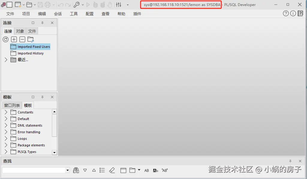Image resolution: width=307 pixels, height=179 pixels.
Task: Expand the Default template folder
Action: (x=6, y=119)
